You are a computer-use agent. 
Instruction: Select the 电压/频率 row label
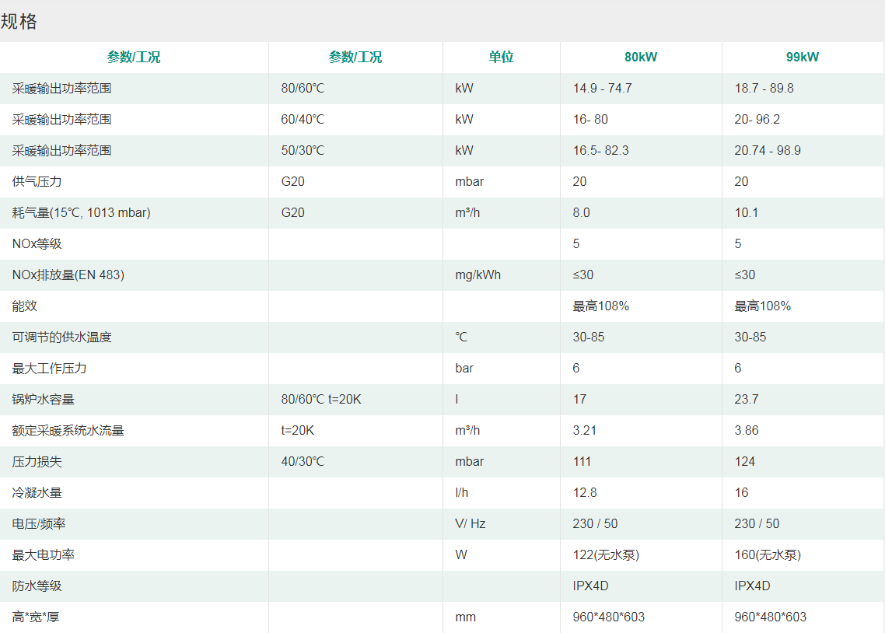tap(39, 523)
